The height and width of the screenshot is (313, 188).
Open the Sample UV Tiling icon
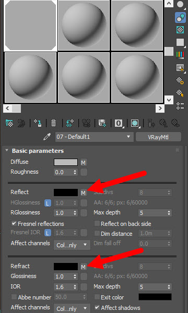click(180, 42)
